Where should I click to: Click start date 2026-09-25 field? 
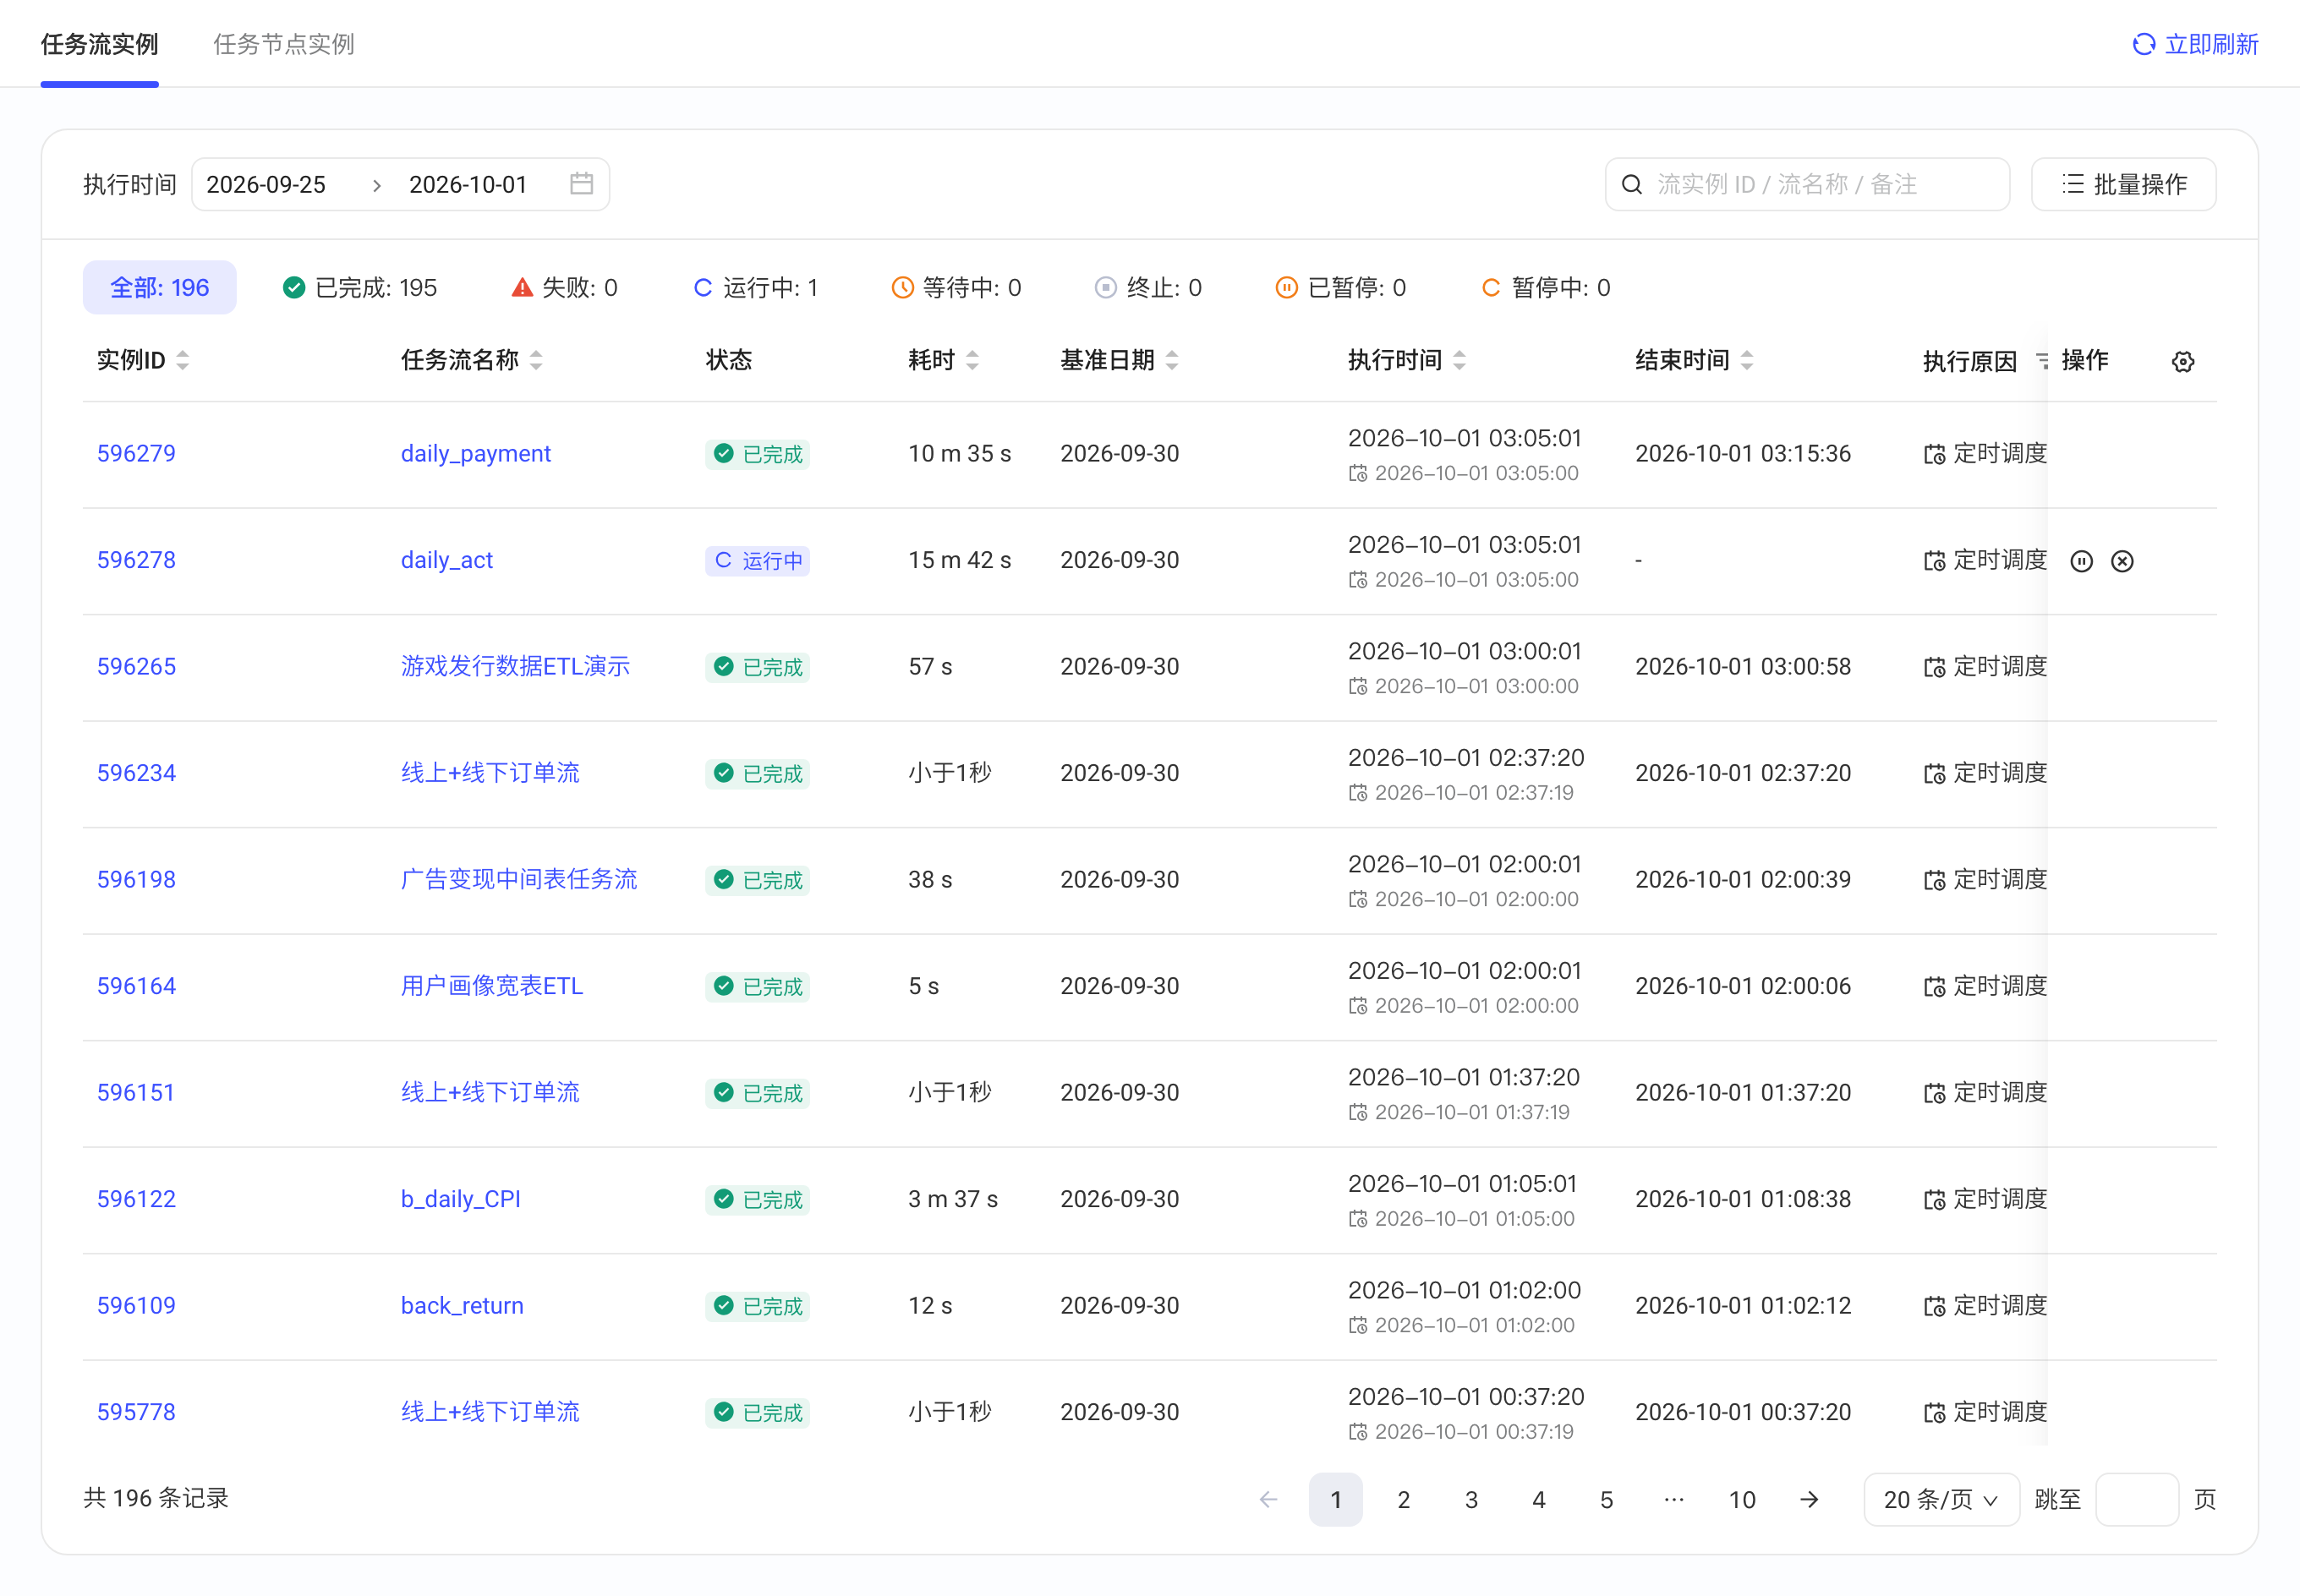pos(266,184)
